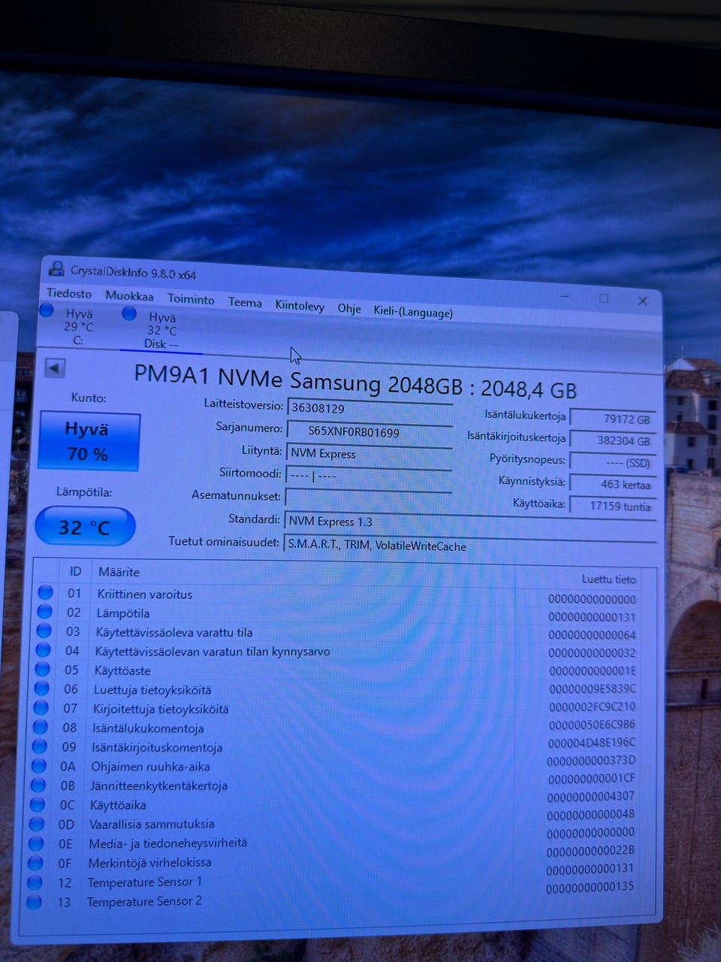Click the Käyttöaika value 17159 tuntia
The height and width of the screenshot is (962, 721).
pyautogui.click(x=611, y=506)
